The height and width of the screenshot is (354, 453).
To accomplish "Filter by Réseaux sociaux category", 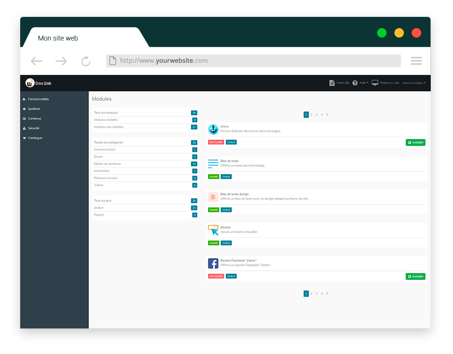I will pos(145,178).
